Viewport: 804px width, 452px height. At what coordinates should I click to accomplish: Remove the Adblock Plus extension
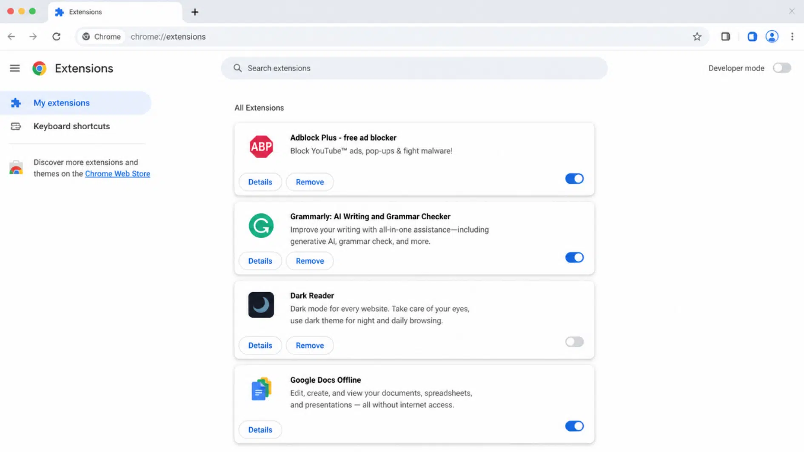pos(310,182)
